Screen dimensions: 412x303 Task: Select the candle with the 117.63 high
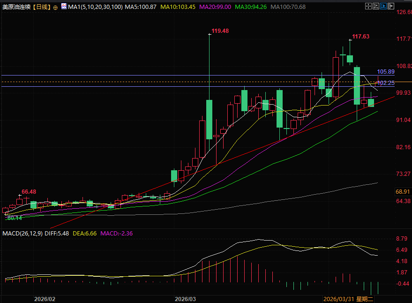pyautogui.click(x=350, y=59)
